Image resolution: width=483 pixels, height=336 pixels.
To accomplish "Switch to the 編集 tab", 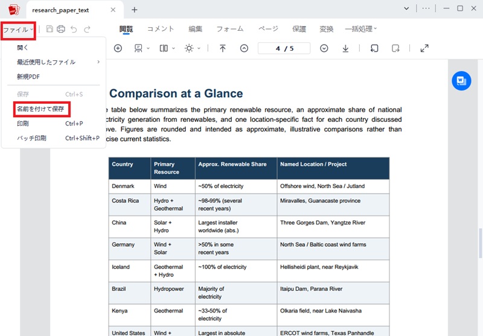I will [195, 29].
